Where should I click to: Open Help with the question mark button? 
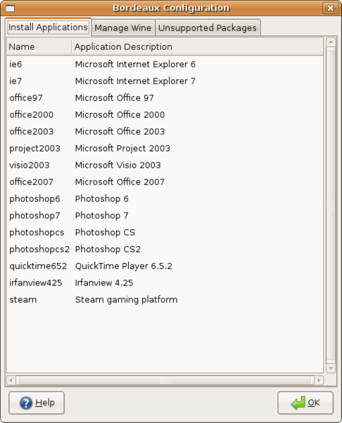click(37, 403)
